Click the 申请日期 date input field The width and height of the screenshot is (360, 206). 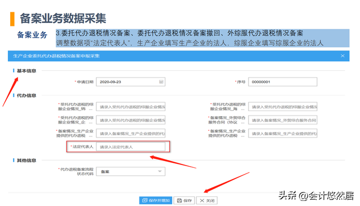point(130,82)
